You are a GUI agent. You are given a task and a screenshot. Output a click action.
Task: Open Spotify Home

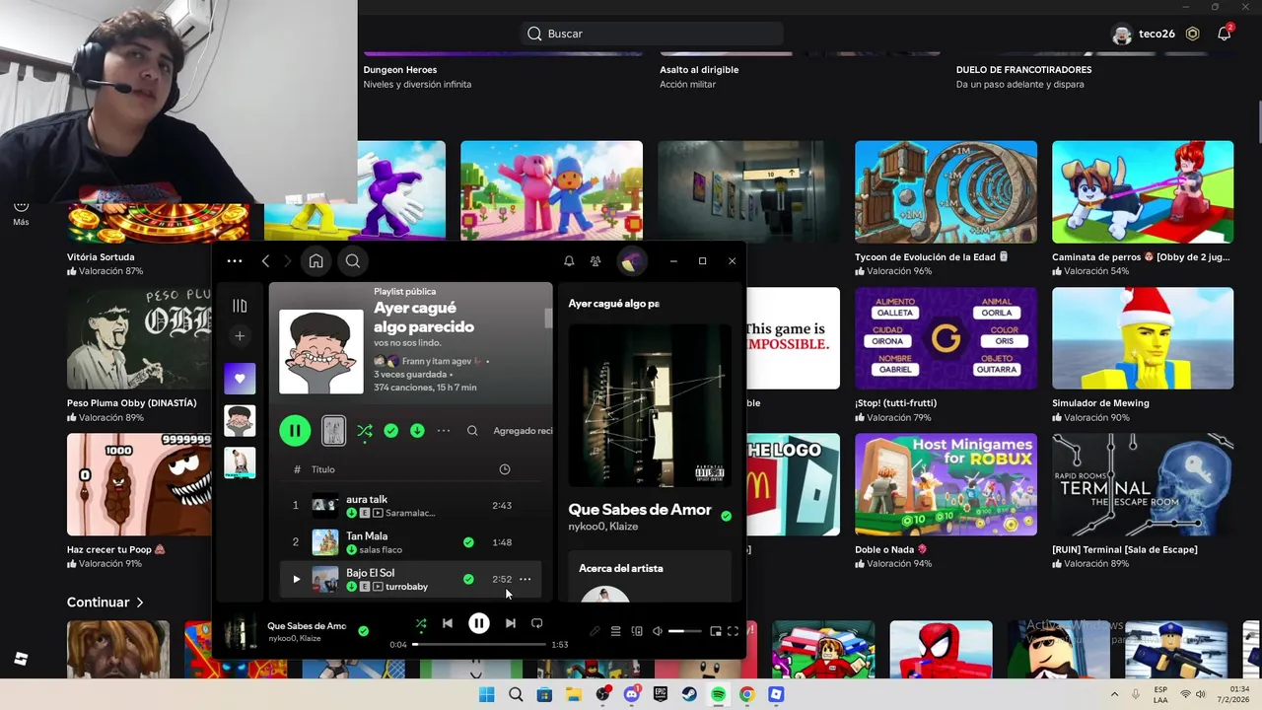pos(315,261)
